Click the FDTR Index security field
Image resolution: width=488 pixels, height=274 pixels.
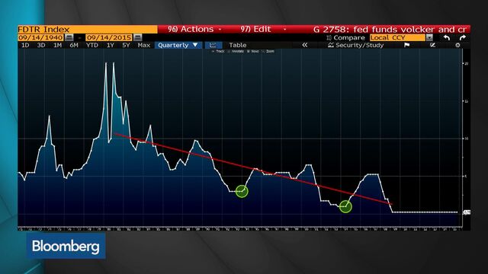coord(88,29)
